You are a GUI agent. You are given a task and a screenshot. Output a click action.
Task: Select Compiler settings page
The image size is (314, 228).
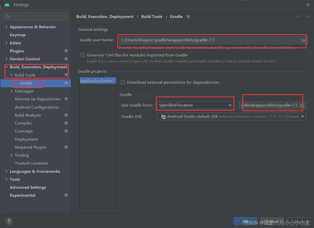click(x=23, y=123)
